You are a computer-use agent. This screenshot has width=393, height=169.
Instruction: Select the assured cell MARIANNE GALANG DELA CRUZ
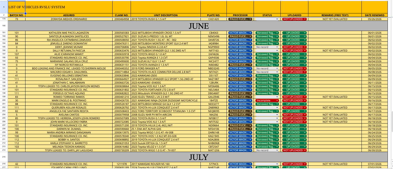69,61
